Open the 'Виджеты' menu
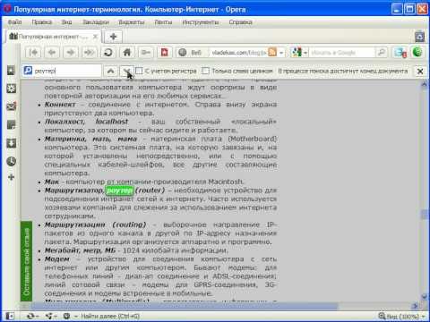The height and width of the screenshot is (322, 430). click(x=132, y=22)
